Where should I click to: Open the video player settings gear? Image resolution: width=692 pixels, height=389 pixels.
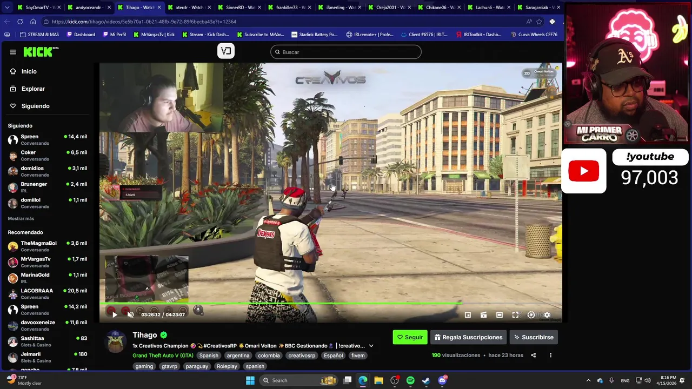(547, 314)
